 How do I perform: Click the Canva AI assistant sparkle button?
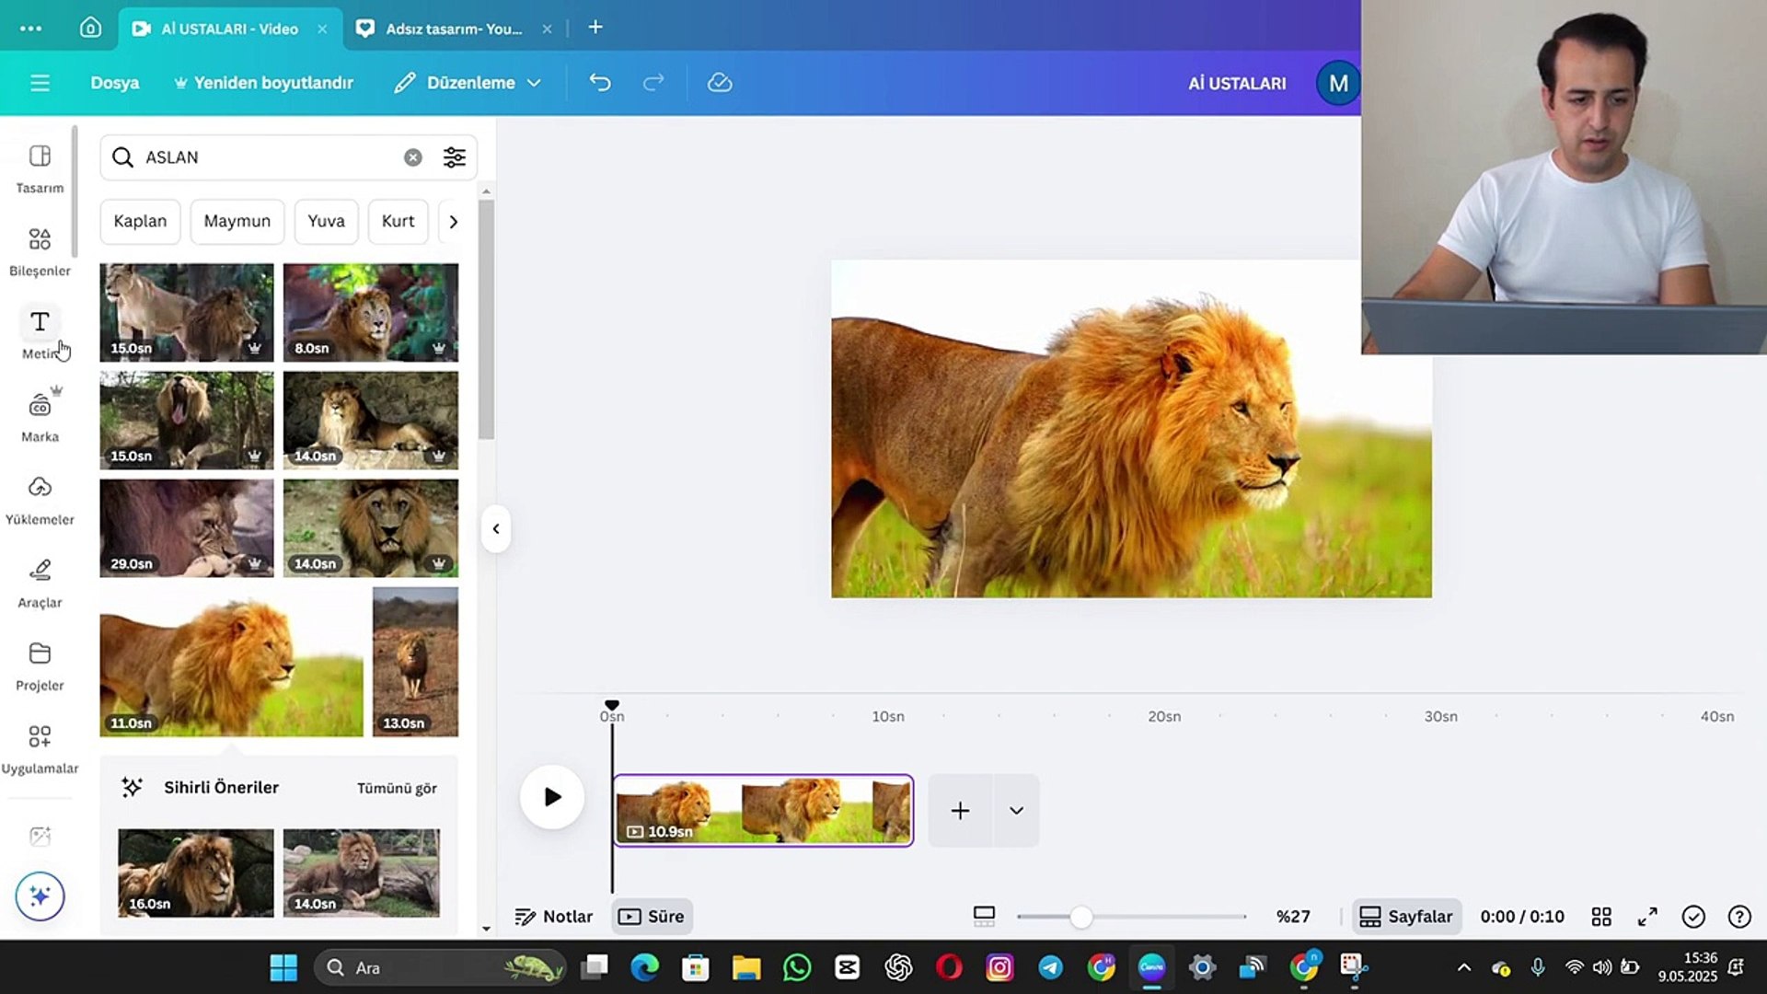[40, 896]
